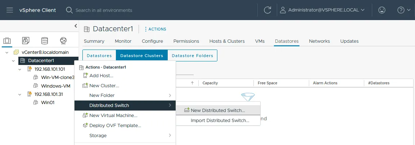Click the Add Host icon in menu
415x145 pixels.
point(85,75)
